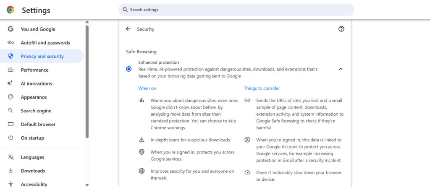Click the sidebar scrollbar thumb

(x=87, y=82)
